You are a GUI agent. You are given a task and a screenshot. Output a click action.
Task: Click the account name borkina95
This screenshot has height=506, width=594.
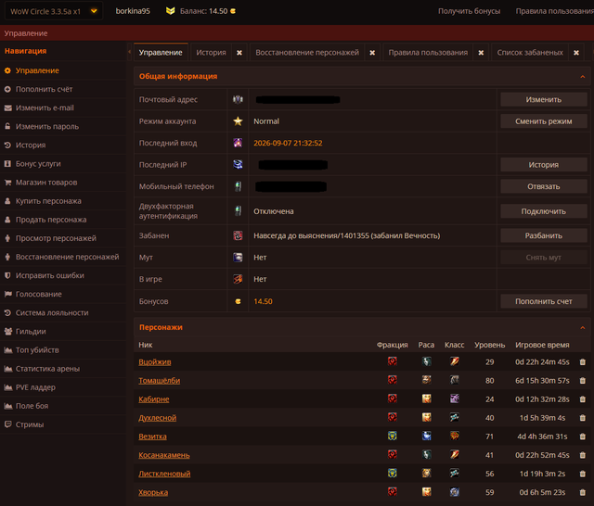tap(133, 11)
